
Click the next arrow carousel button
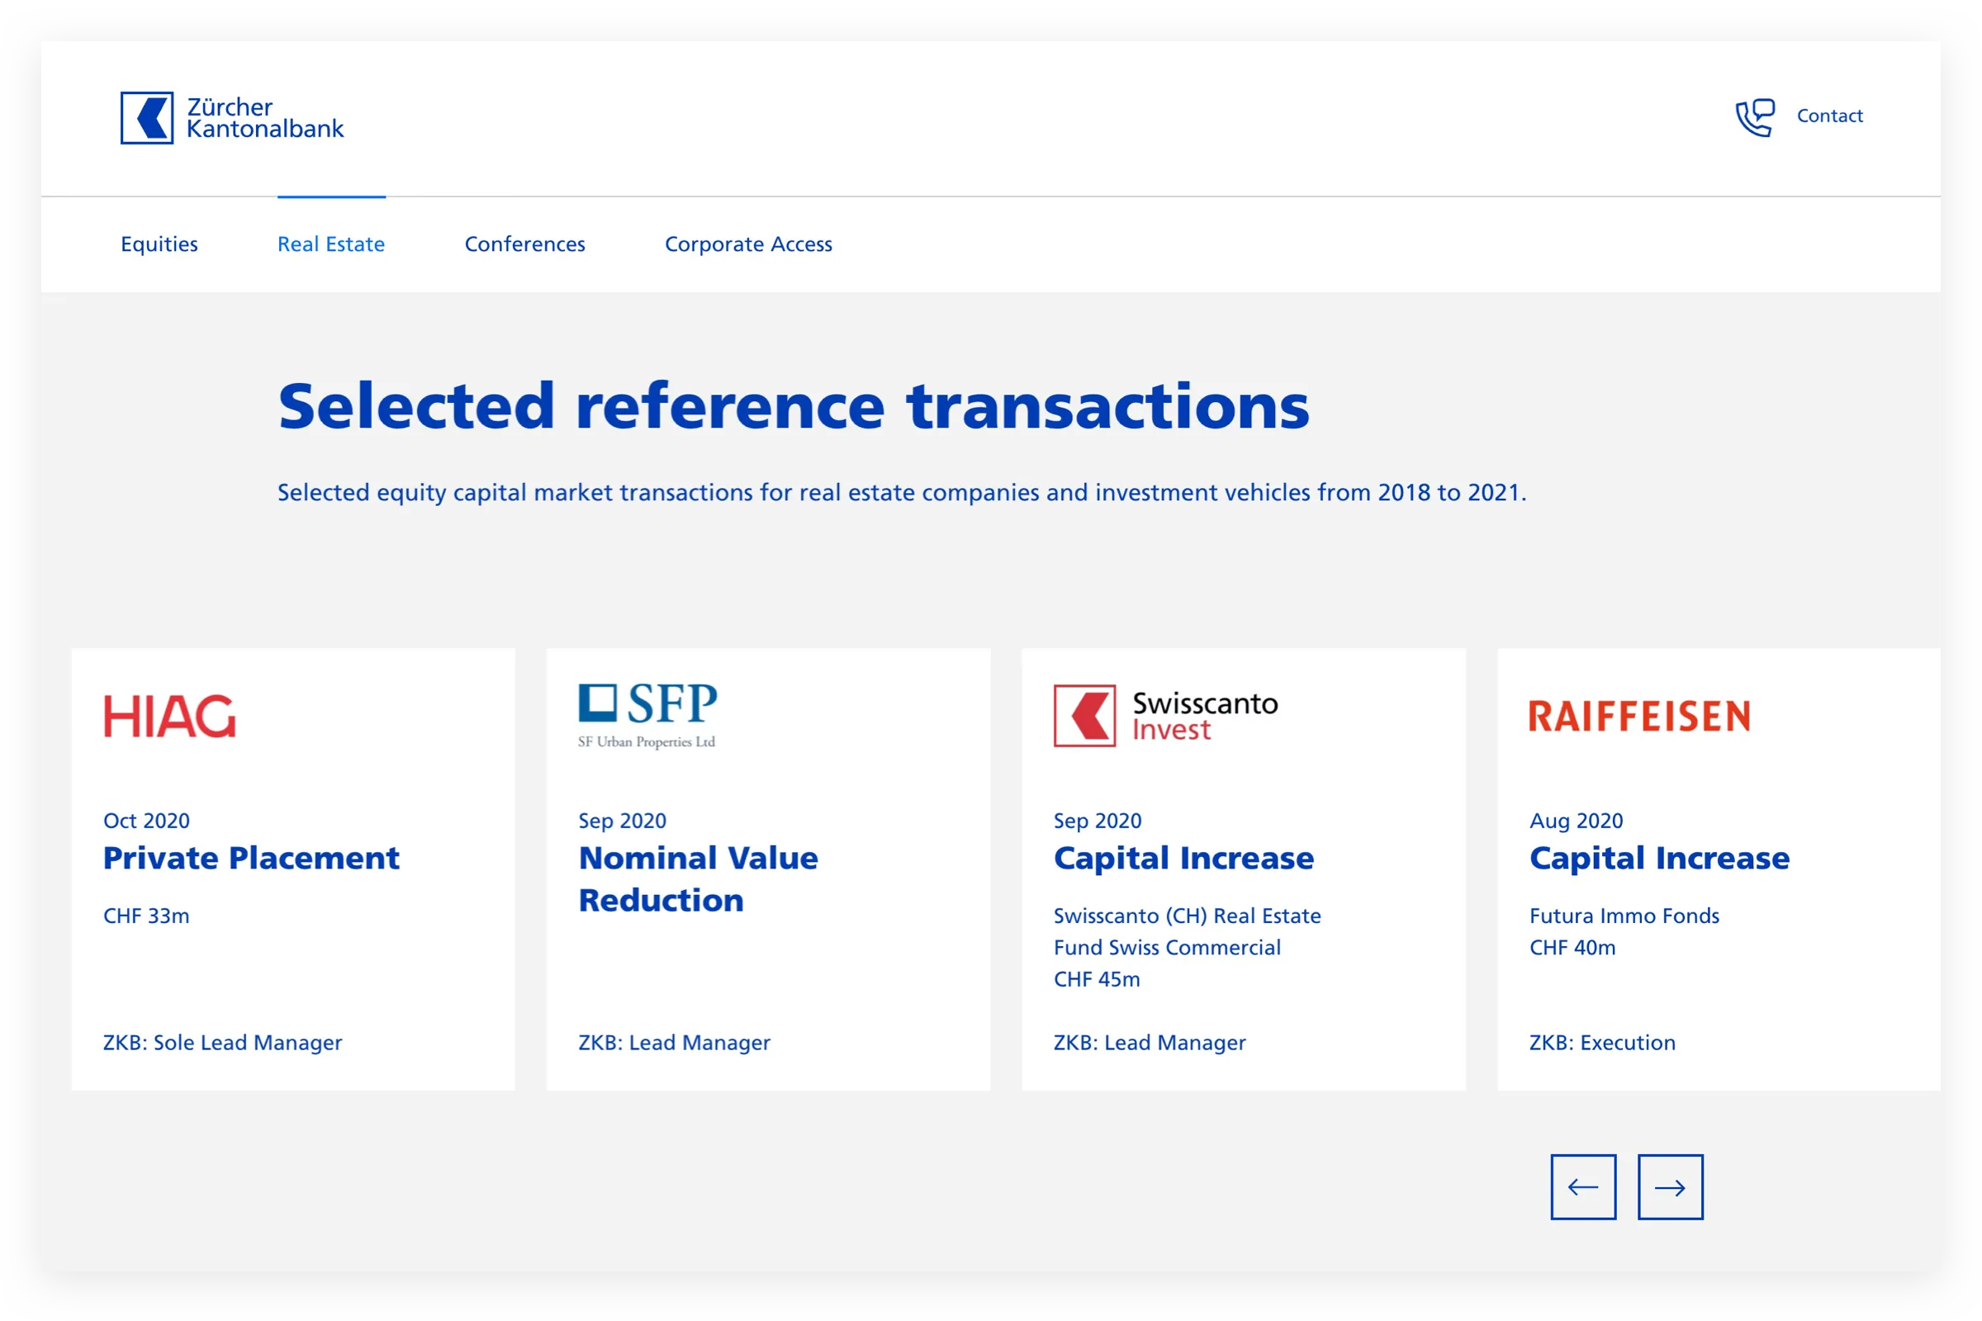[1669, 1187]
